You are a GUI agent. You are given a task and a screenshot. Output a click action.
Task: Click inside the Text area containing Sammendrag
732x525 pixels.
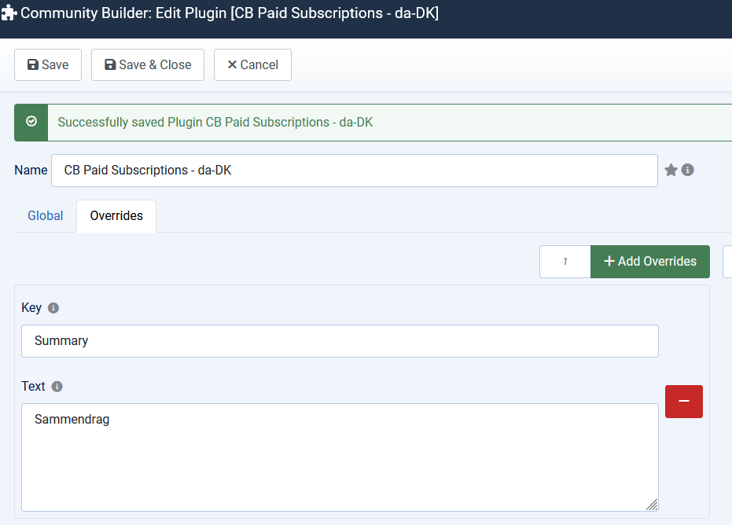[x=340, y=457]
